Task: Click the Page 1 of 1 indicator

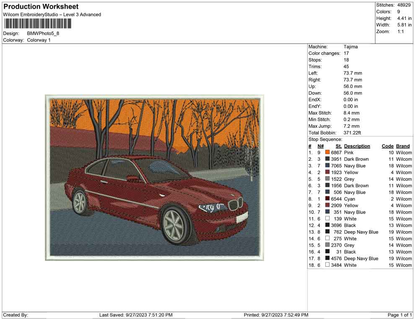Action: pos(399,315)
